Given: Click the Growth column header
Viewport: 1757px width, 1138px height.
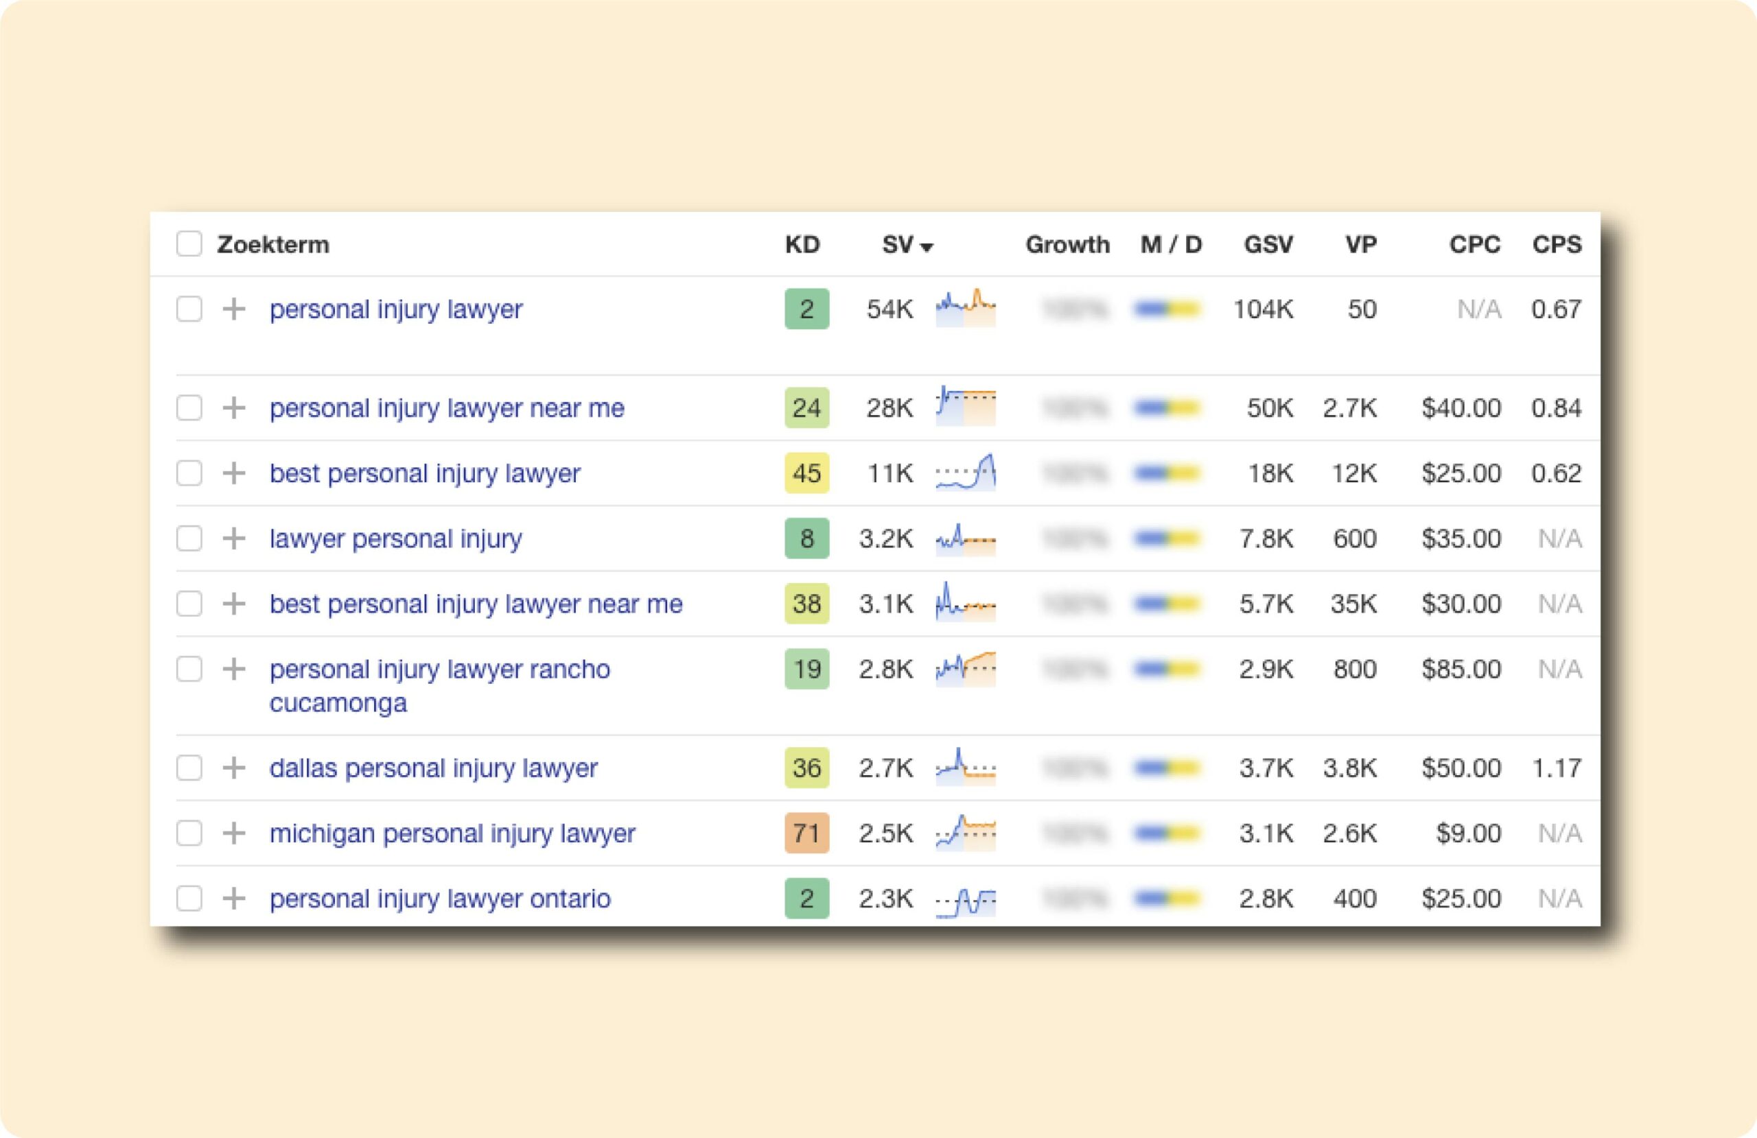Looking at the screenshot, I should pyautogui.click(x=1067, y=244).
